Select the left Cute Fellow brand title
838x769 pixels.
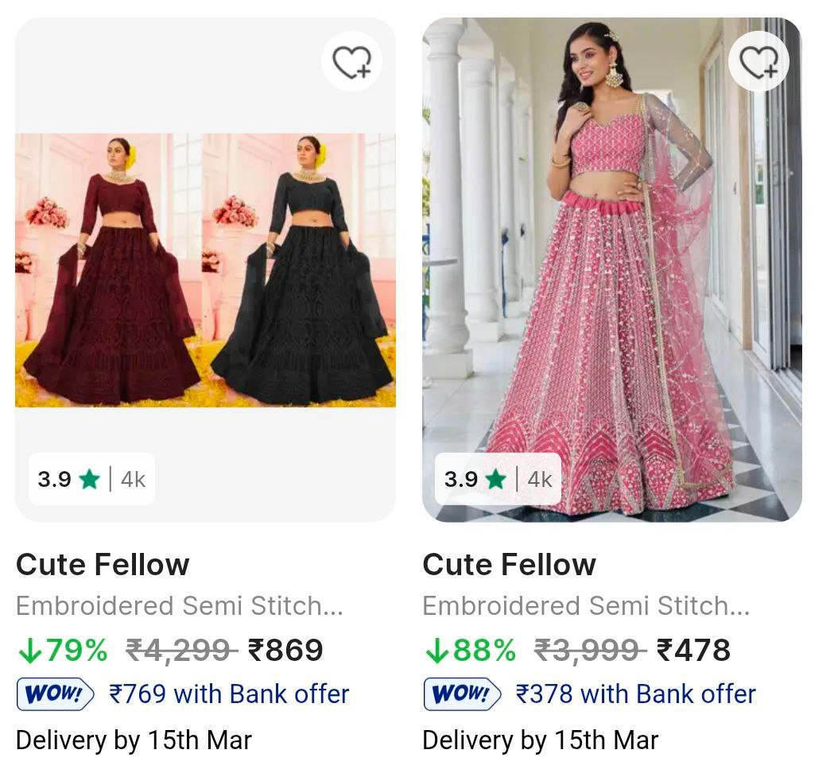pos(103,565)
